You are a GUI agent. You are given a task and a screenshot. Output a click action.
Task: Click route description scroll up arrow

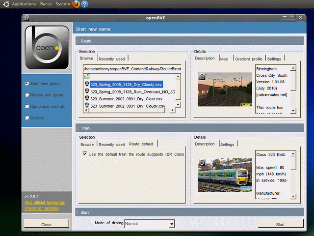293,68
